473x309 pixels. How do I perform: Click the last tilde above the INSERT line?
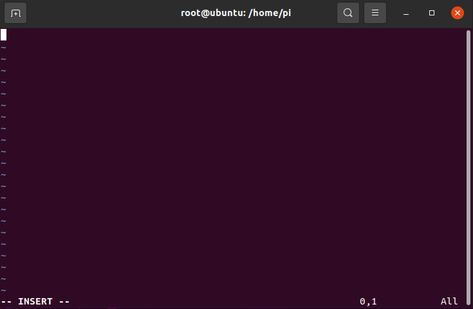pos(3,290)
